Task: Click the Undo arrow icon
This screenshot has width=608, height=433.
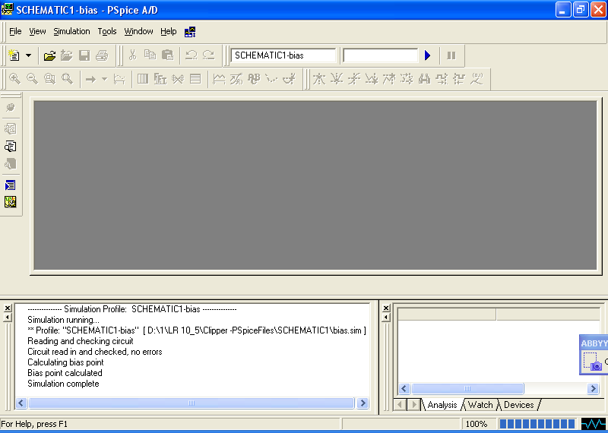Action: pos(192,55)
